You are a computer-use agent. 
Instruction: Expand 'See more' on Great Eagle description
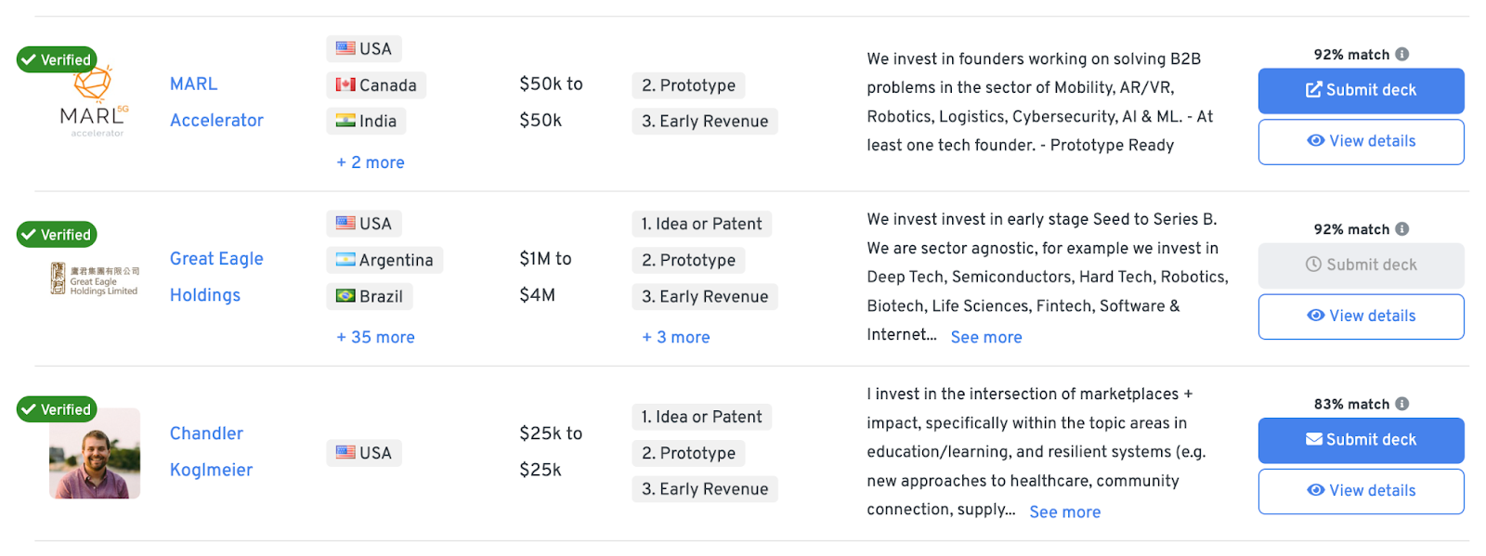click(986, 337)
